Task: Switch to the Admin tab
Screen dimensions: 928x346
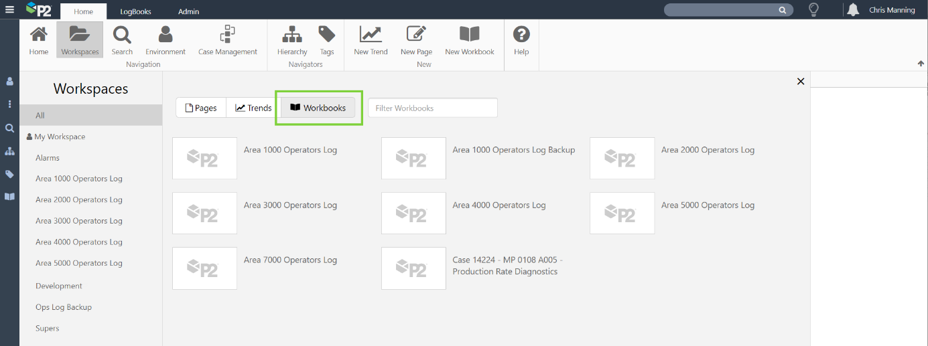Action: [x=188, y=11]
